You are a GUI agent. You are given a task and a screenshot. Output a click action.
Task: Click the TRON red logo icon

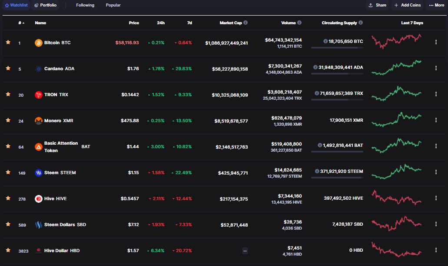coord(39,95)
